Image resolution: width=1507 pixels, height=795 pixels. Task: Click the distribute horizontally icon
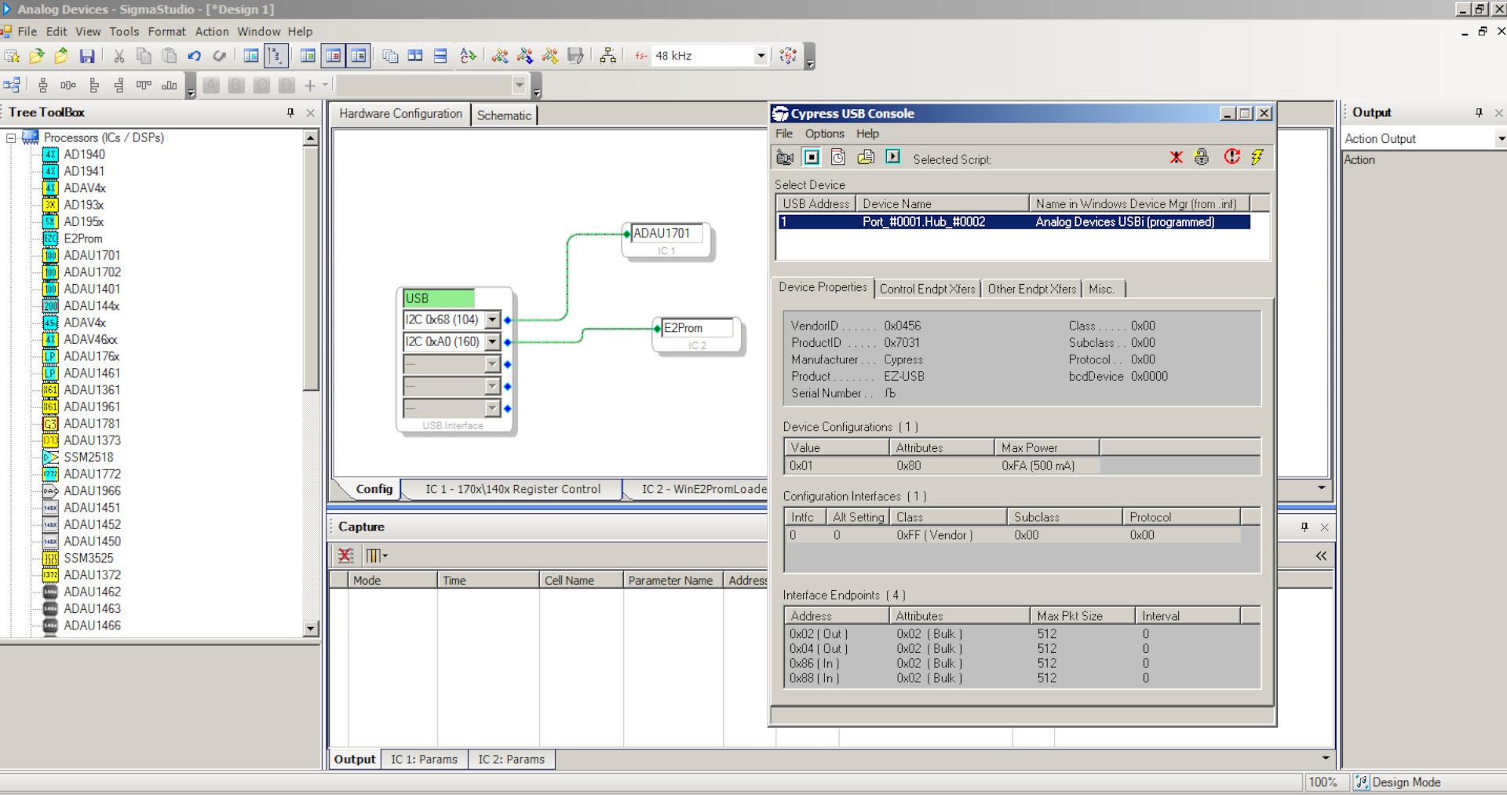point(68,85)
